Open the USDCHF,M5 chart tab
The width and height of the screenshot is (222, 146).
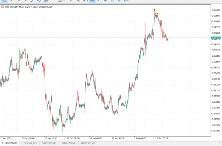(x=29, y=143)
